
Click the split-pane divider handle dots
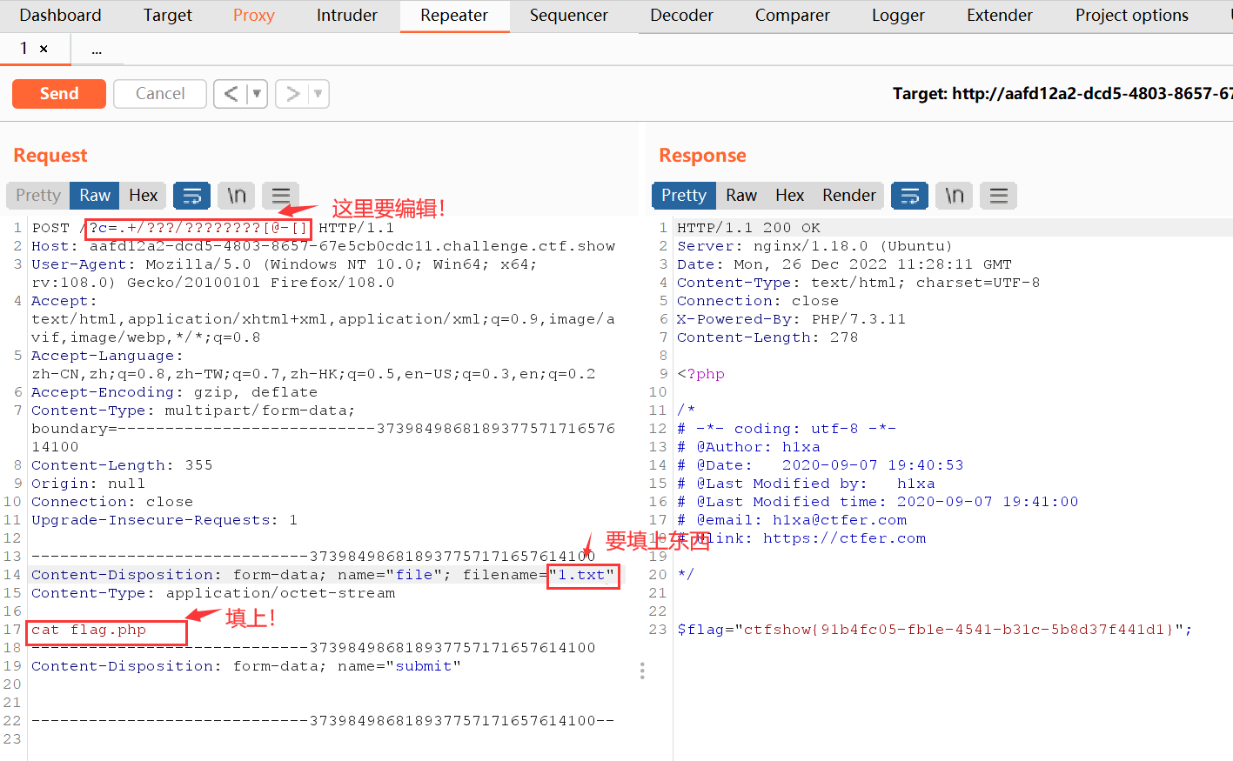tap(642, 671)
